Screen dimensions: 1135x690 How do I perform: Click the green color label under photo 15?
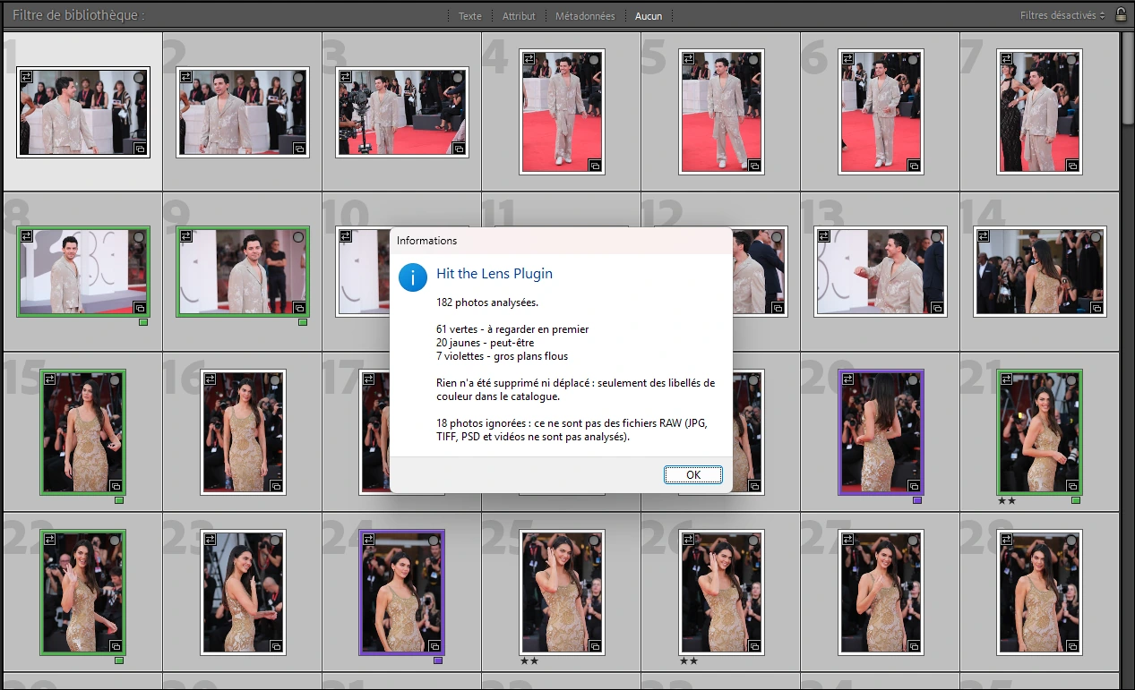pyautogui.click(x=119, y=500)
